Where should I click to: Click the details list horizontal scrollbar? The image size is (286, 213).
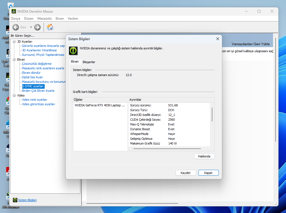pyautogui.click(x=167, y=149)
